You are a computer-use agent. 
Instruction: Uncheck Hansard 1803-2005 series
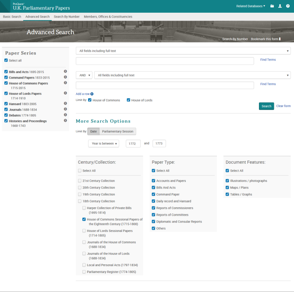6,104
